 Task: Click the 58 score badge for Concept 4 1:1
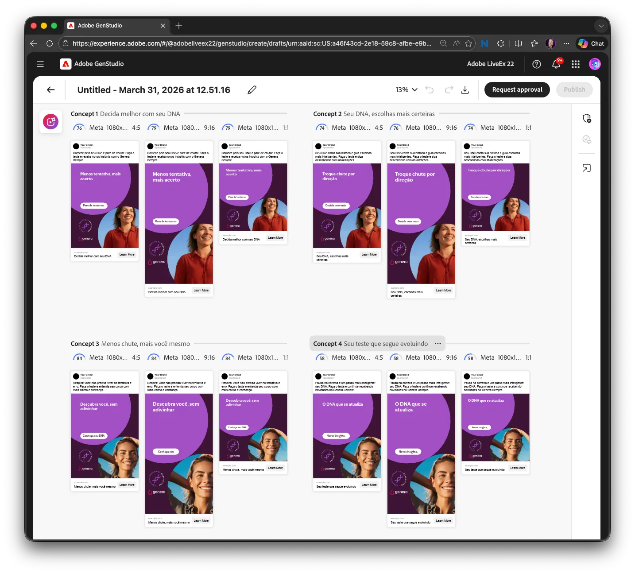pyautogui.click(x=470, y=357)
